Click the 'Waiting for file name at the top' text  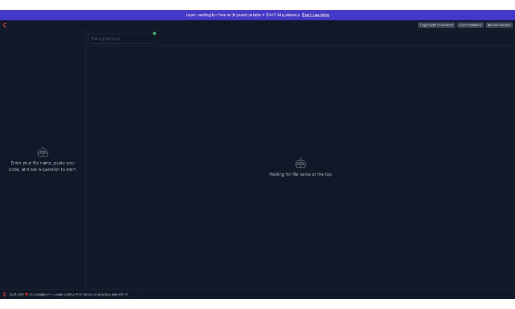pyautogui.click(x=301, y=174)
